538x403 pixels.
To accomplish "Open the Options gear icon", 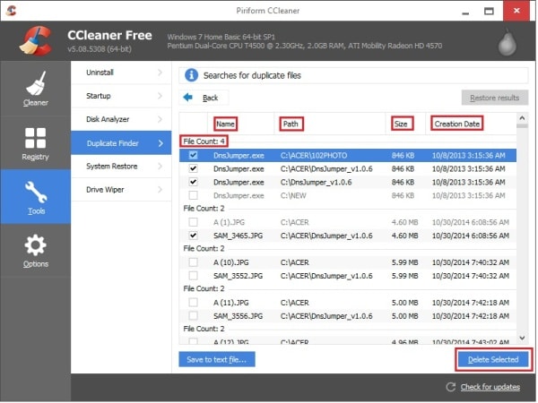I will point(35,247).
